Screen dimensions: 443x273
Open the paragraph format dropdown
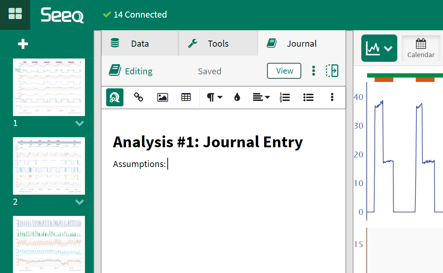(x=214, y=97)
